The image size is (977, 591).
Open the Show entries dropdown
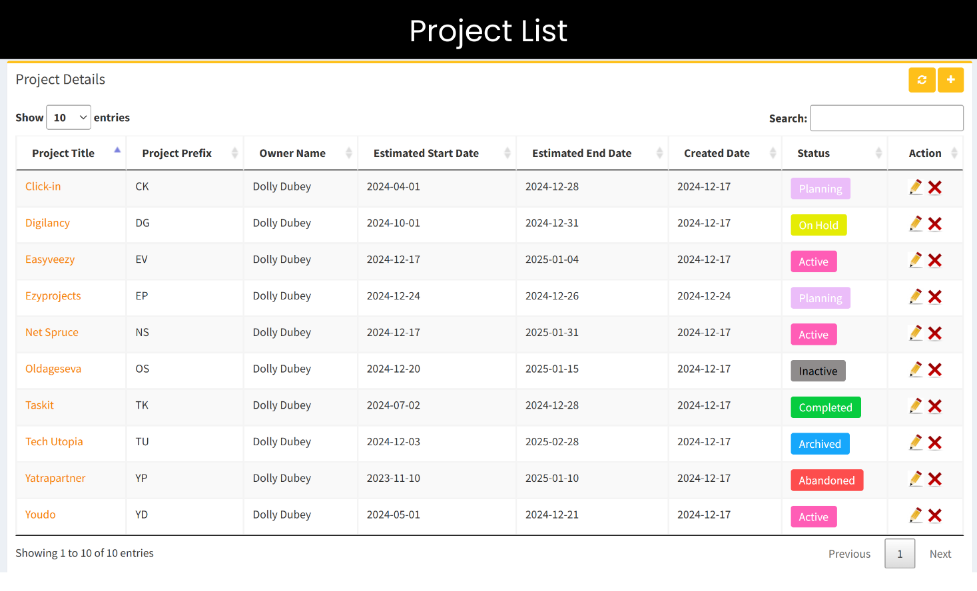point(68,117)
